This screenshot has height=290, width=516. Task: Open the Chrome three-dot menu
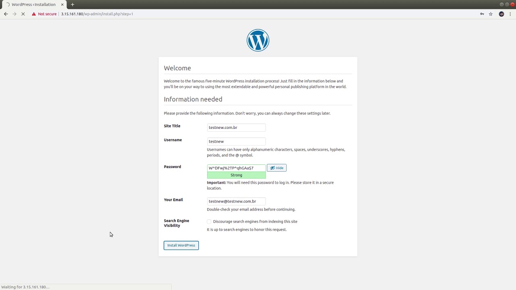[x=510, y=14]
